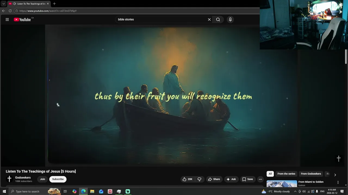The width and height of the screenshot is (348, 195).
Task: Click the video title Listen To The Teachings
Action: [41, 171]
